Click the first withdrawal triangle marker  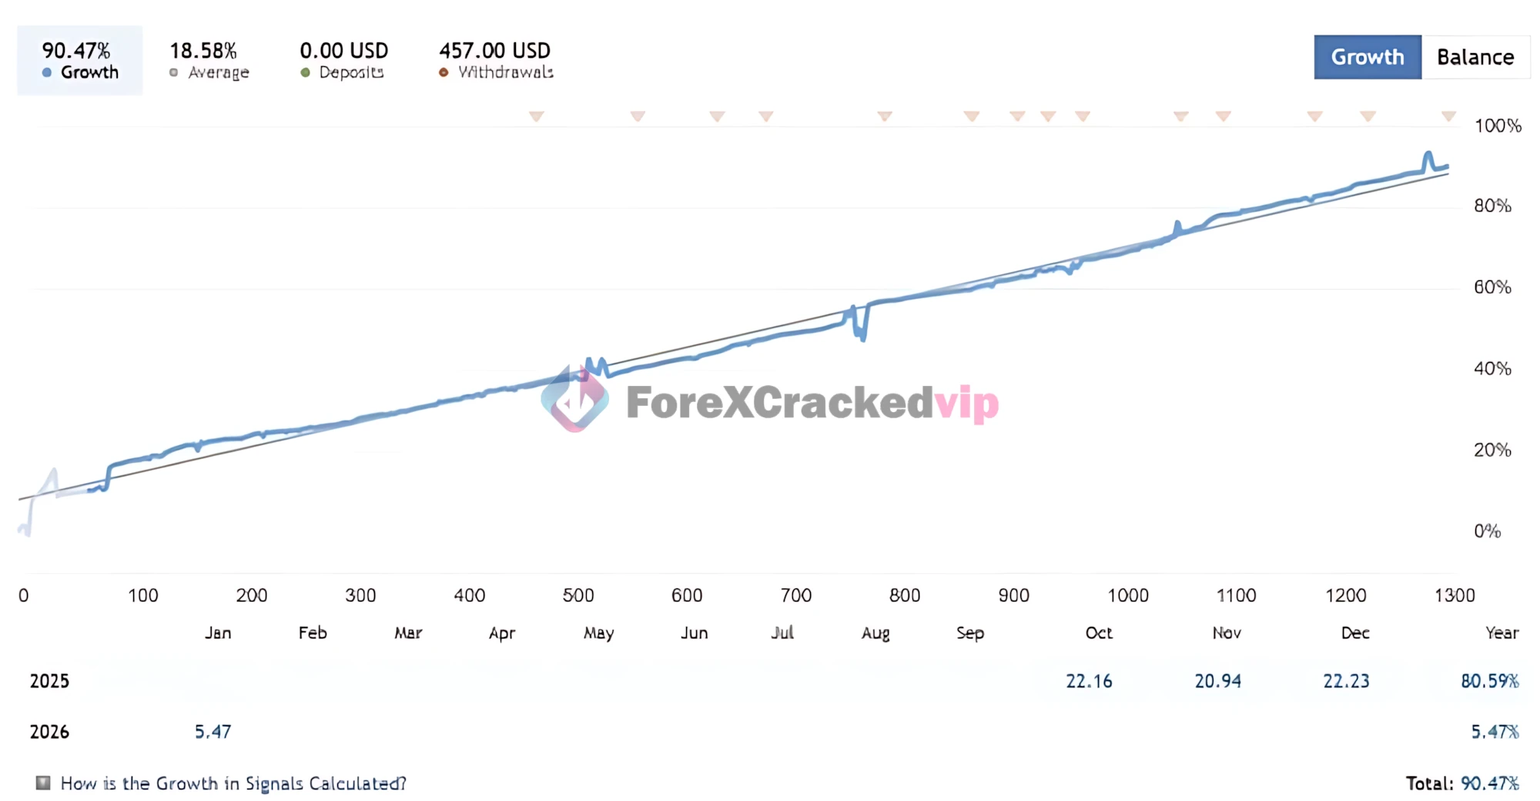coord(536,116)
